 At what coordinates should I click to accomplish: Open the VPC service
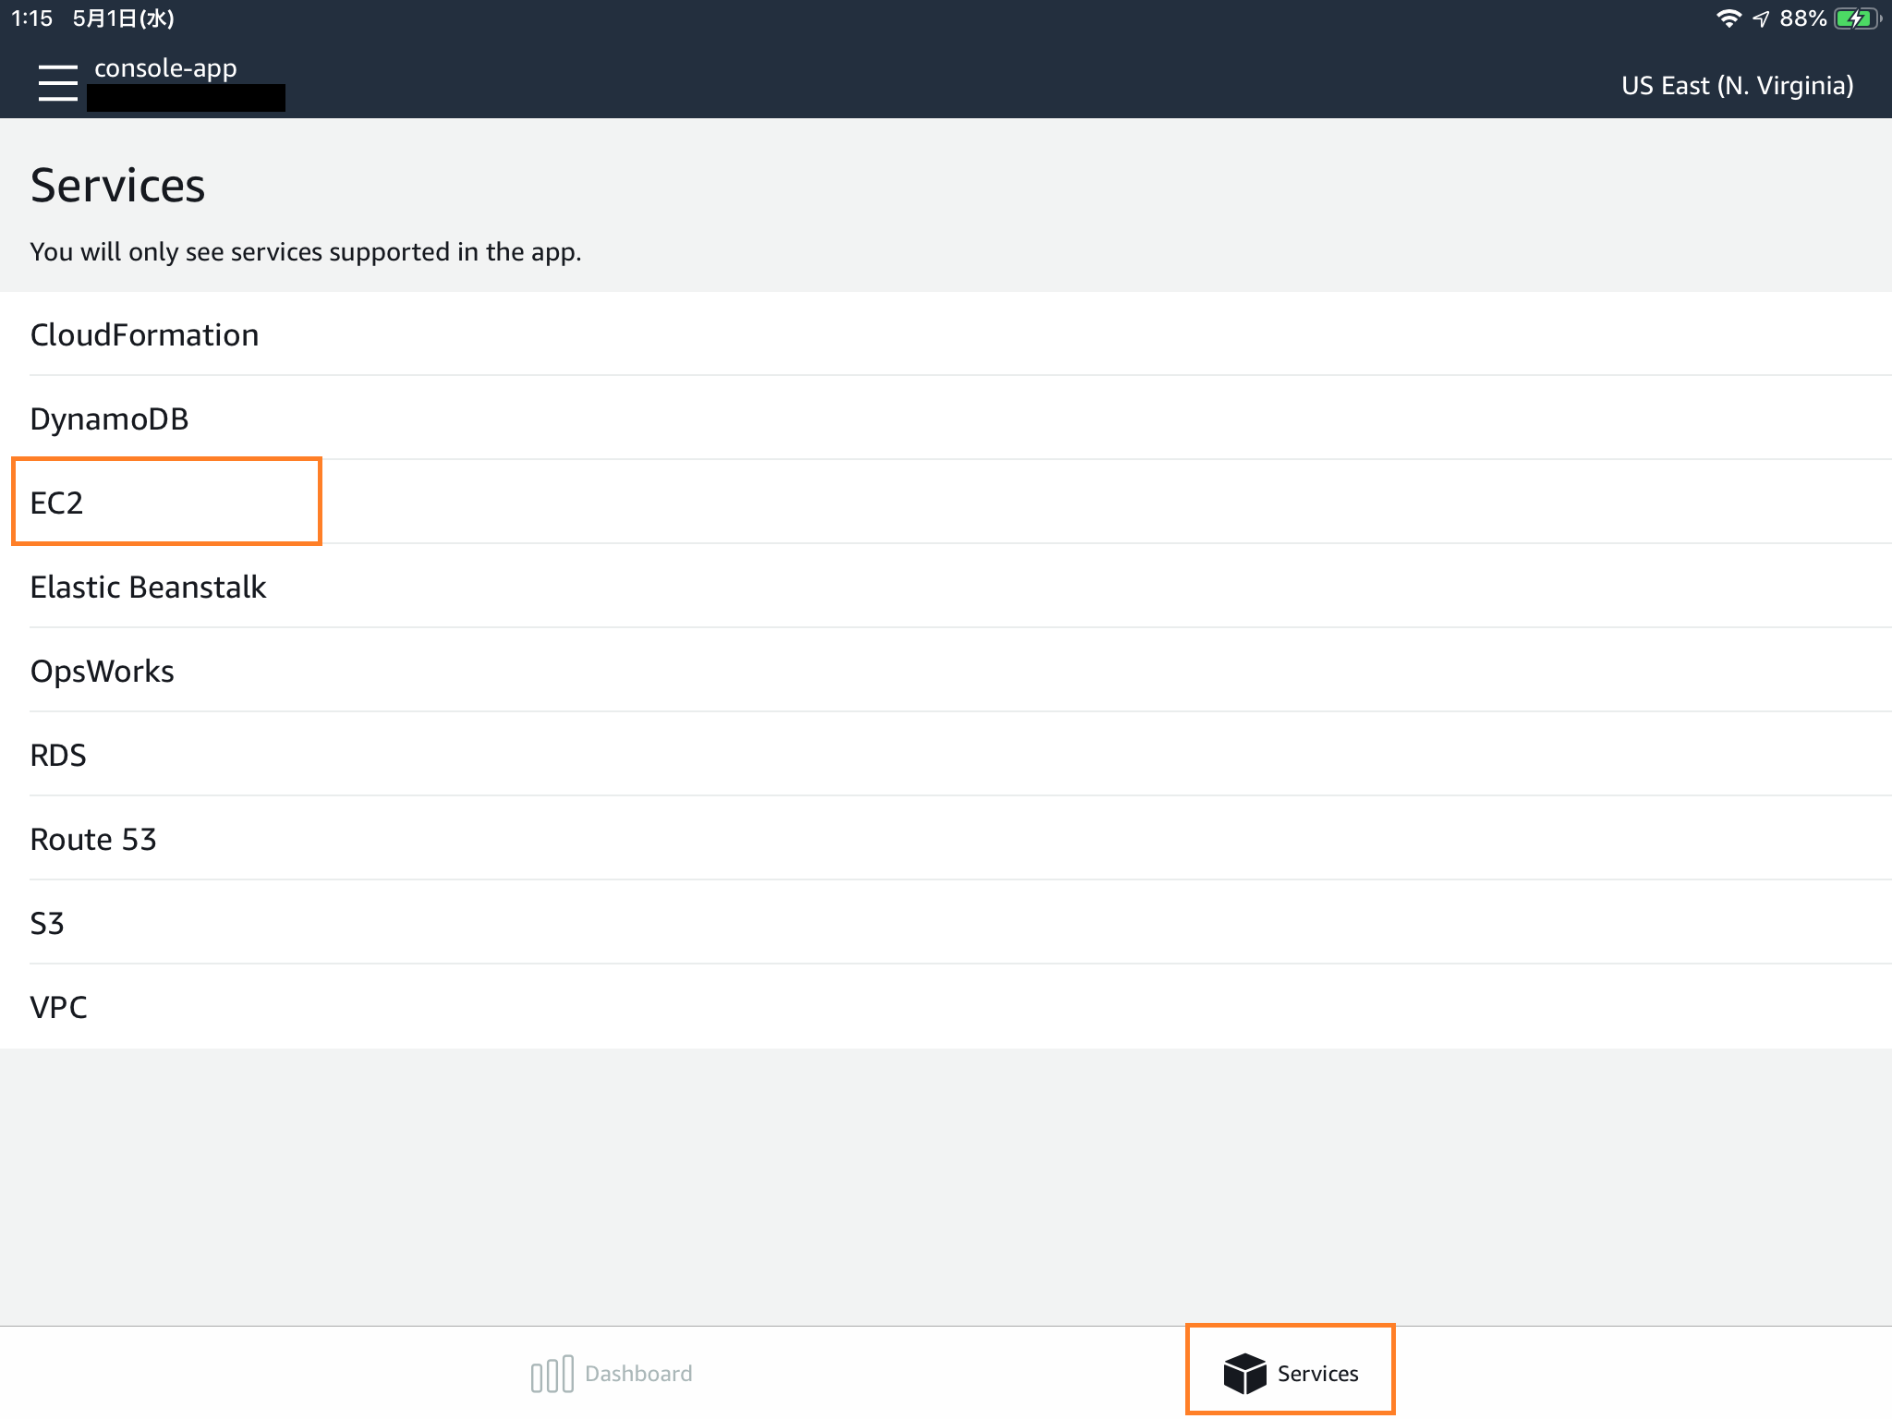(x=57, y=1007)
